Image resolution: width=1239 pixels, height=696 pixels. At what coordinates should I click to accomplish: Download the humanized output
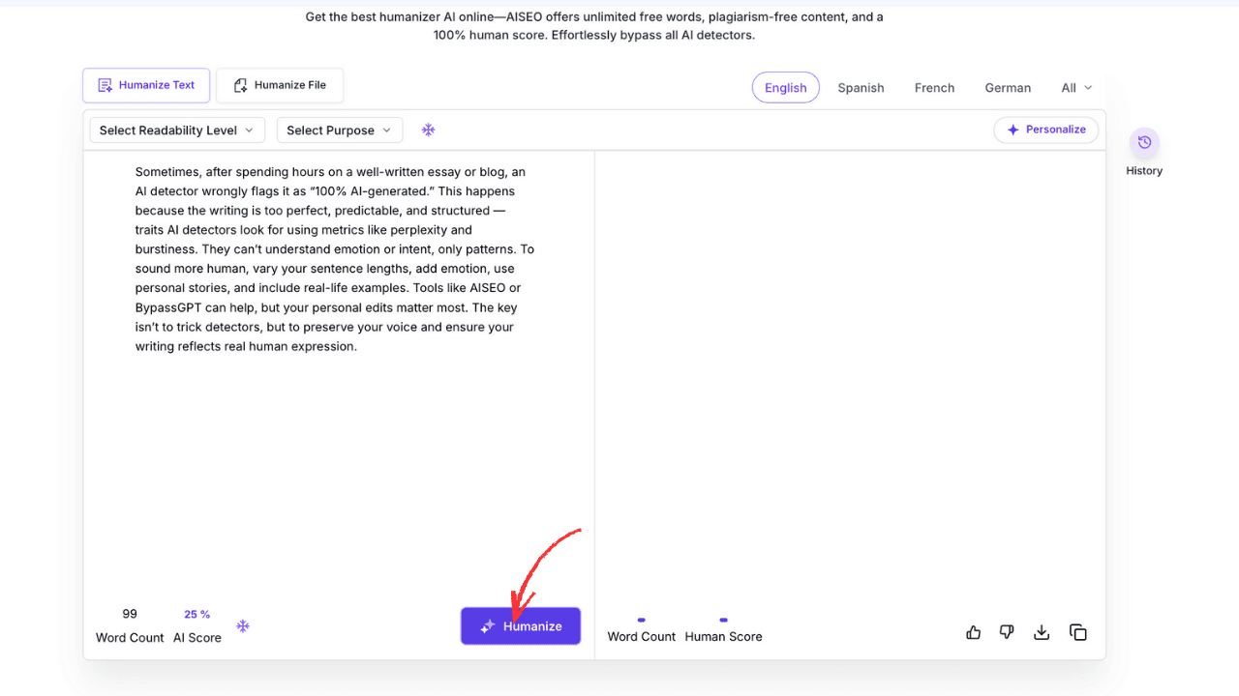coord(1042,632)
